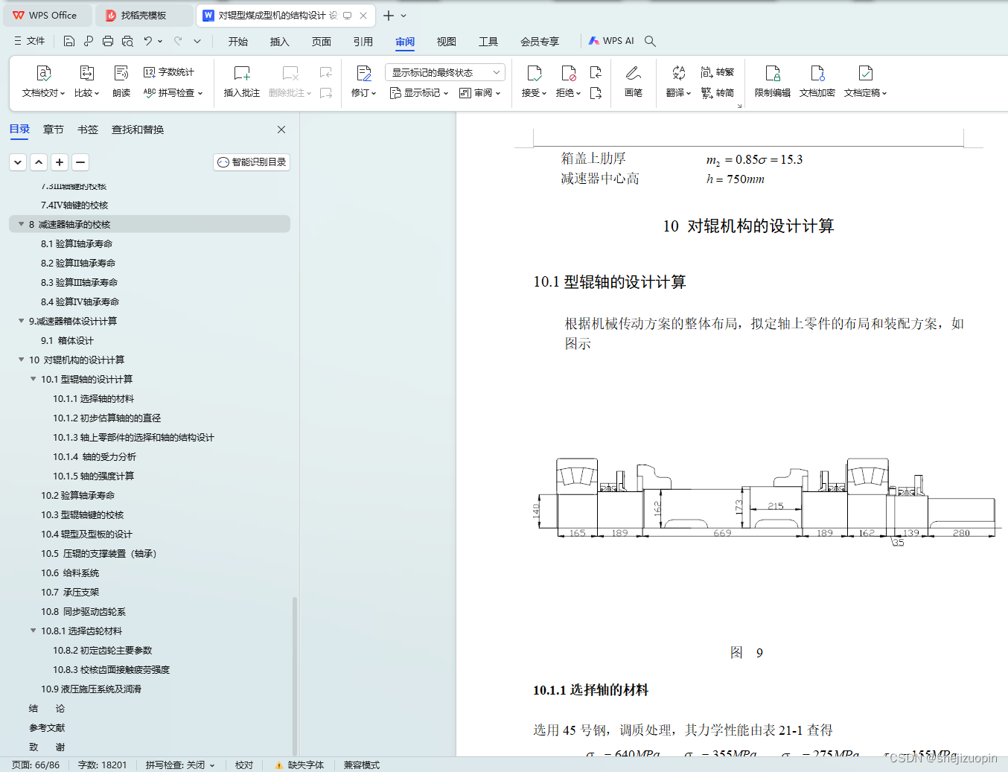1008x772 pixels.
Task: Add an outline level with plus button
Action: [60, 162]
